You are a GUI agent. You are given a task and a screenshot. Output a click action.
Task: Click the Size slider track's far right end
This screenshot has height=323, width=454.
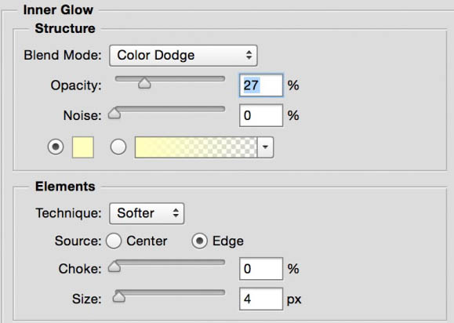pos(223,292)
